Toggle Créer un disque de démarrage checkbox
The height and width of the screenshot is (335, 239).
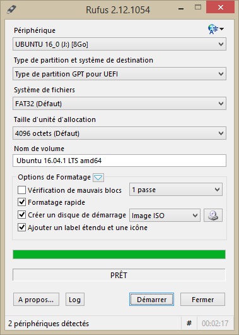(x=21, y=215)
